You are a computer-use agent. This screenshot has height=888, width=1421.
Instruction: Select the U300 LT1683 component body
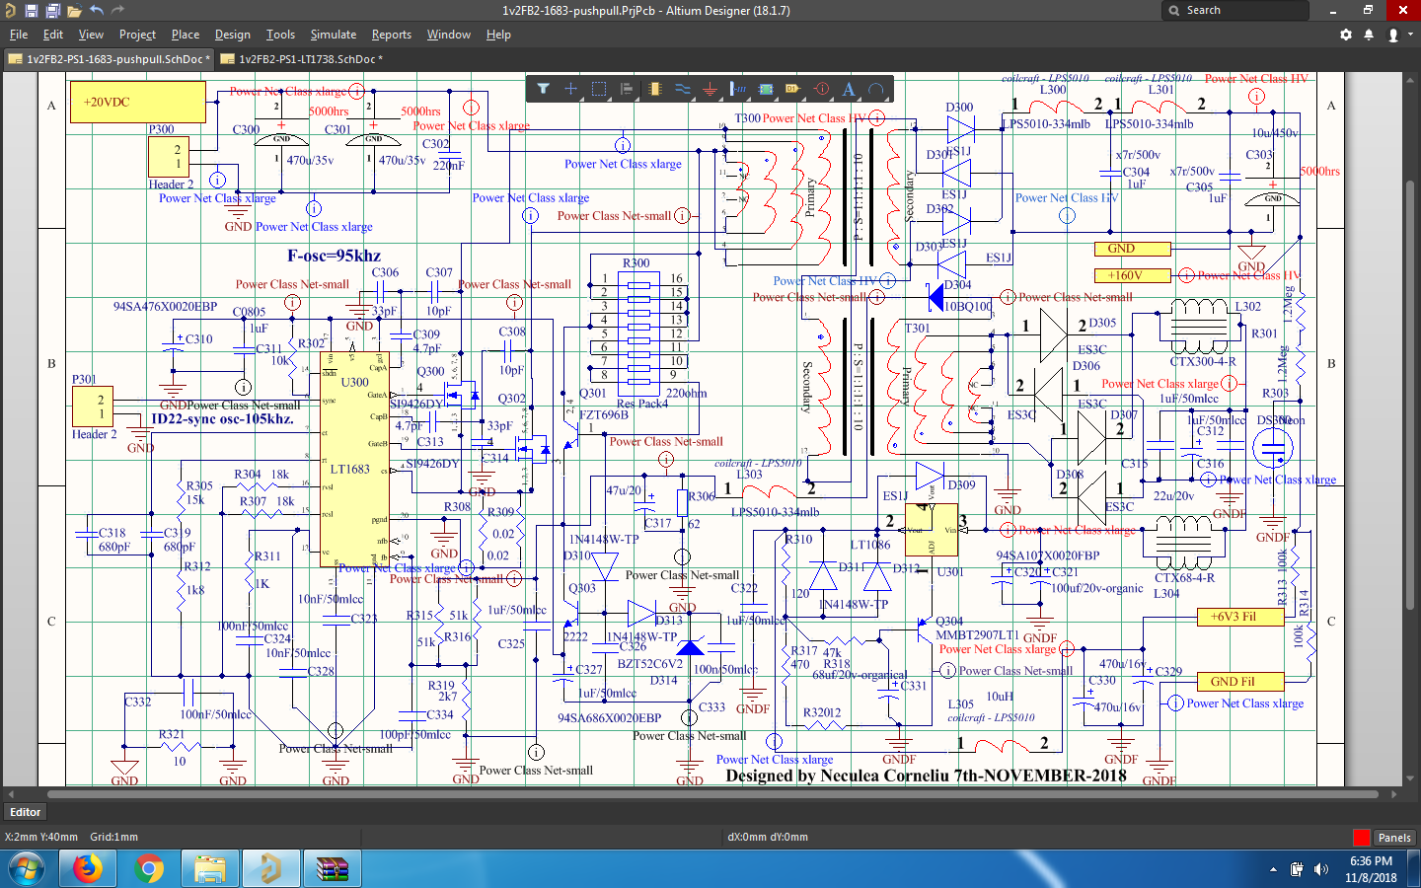pyautogui.click(x=354, y=460)
